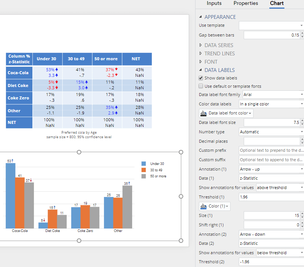Viewport: 304px width, 267px height.
Task: Enable Use default or template fonts
Action: (x=201, y=86)
